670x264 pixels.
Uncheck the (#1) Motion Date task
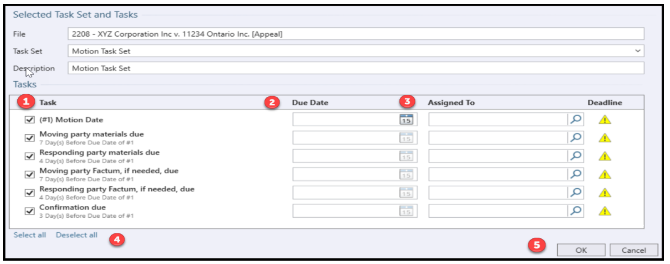coord(30,120)
